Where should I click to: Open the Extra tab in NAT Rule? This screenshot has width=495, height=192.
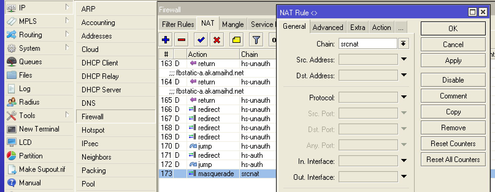358,28
